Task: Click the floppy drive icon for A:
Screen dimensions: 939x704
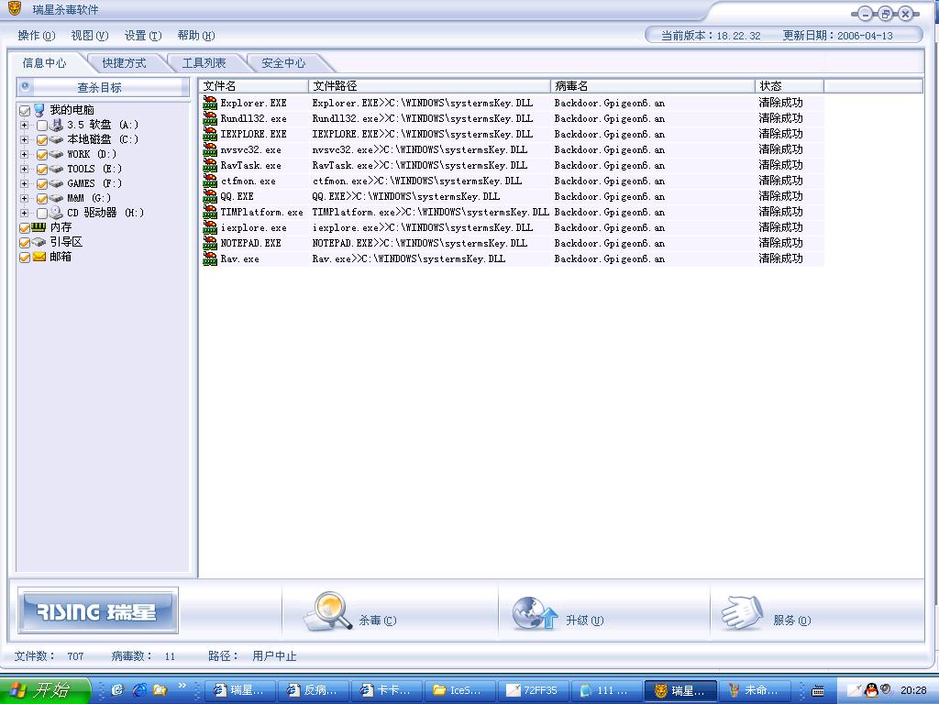Action: [x=56, y=125]
